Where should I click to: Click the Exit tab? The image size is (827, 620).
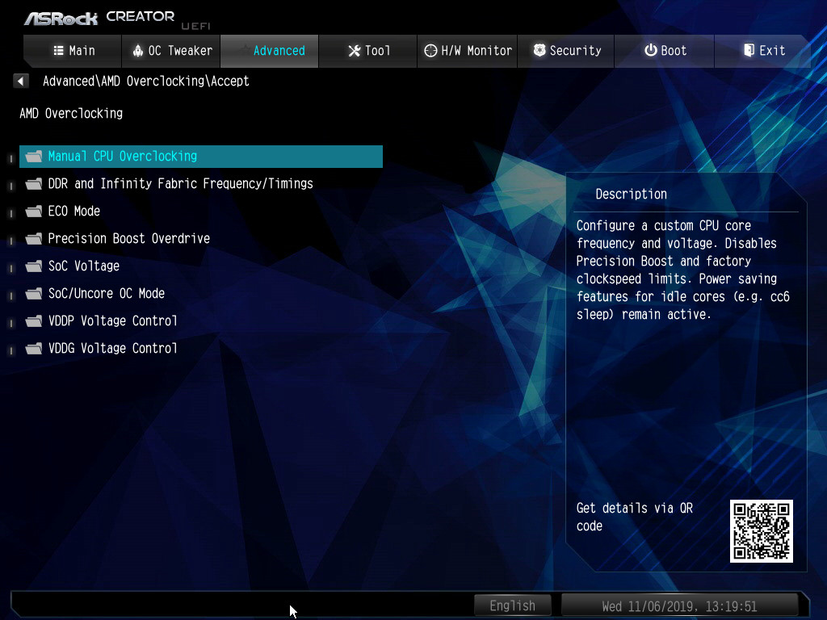pyautogui.click(x=763, y=50)
